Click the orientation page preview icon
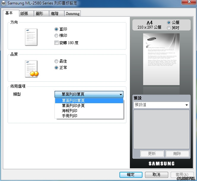Image resolution: width=197 pixels, height=181 pixels. [31, 37]
